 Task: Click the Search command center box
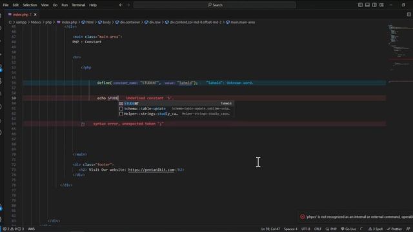pyautogui.click(x=215, y=5)
